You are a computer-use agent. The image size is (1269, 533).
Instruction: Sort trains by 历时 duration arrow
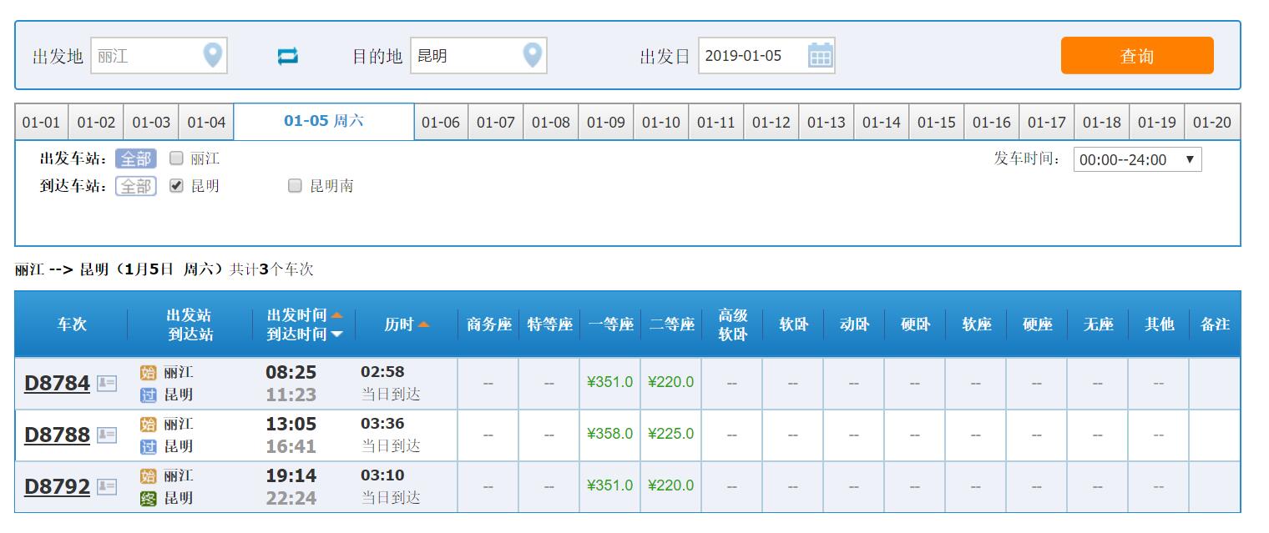423,324
